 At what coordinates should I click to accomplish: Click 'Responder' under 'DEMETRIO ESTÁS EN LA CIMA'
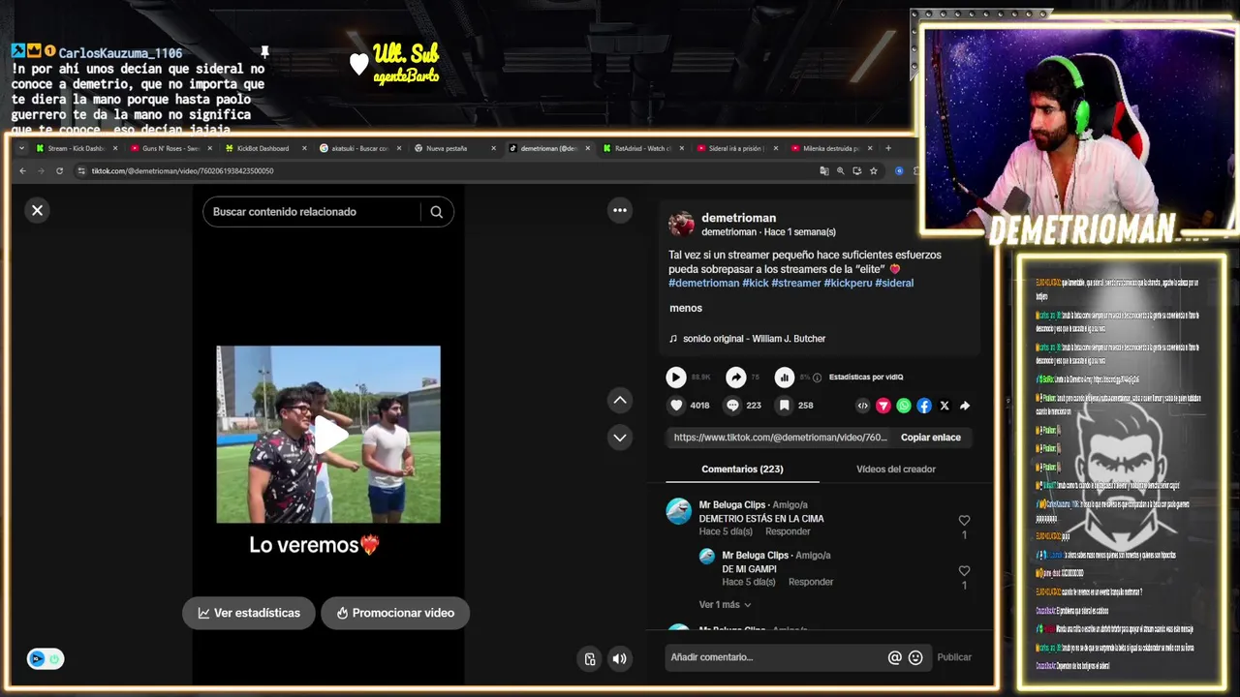(788, 531)
